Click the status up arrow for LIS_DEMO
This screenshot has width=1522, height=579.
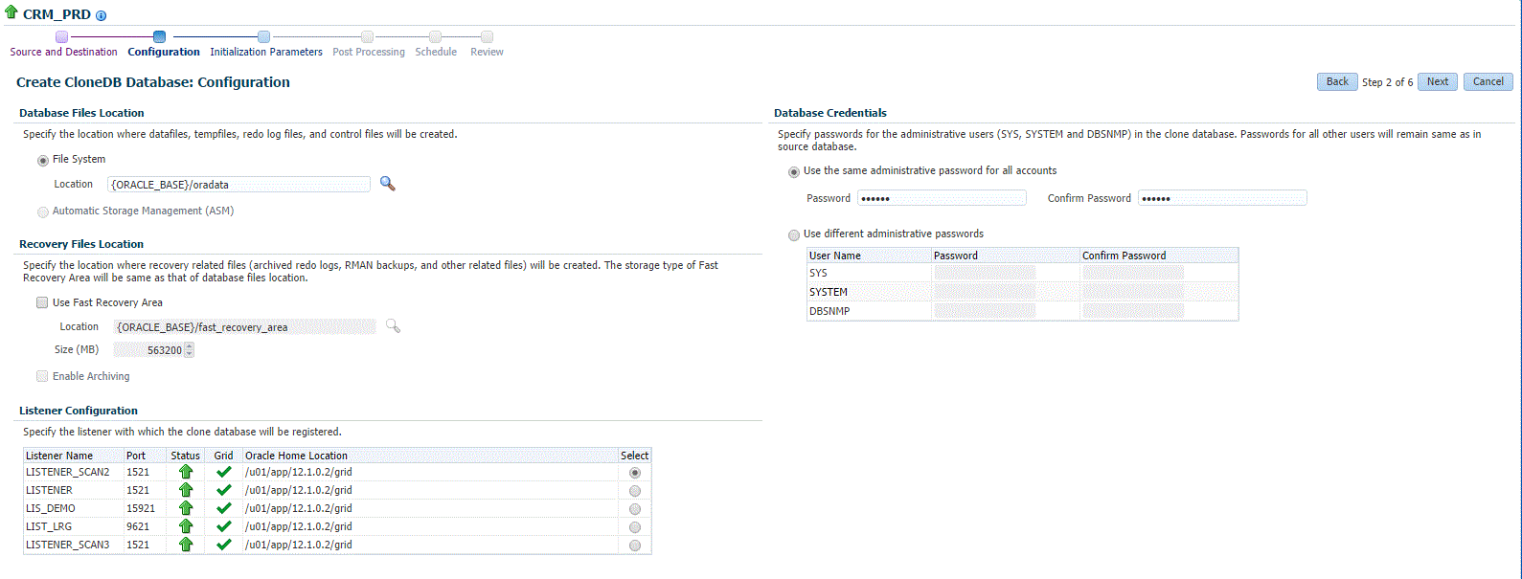point(186,508)
